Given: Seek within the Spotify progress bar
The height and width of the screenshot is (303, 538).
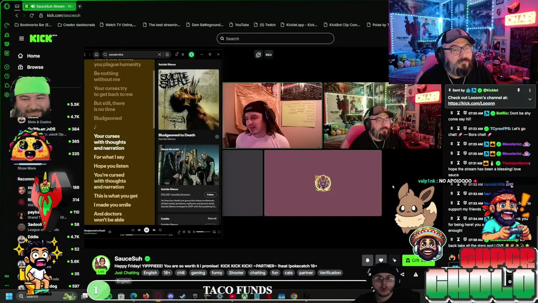Looking at the screenshot, I should pyautogui.click(x=146, y=235).
